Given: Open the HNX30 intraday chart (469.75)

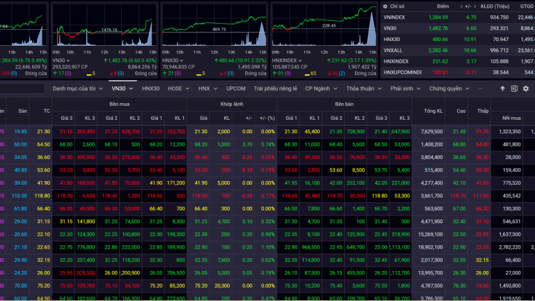Looking at the screenshot, I should click(x=214, y=25).
